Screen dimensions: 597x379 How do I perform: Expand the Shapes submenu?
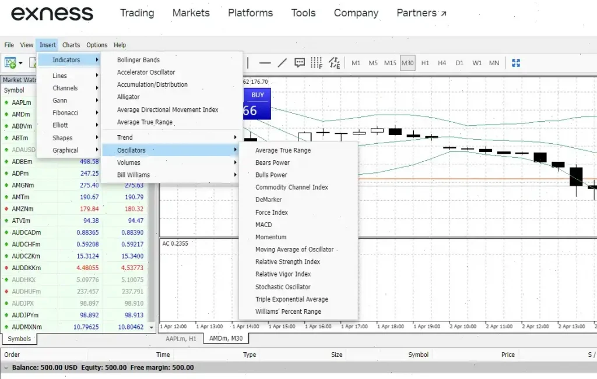tap(69, 137)
